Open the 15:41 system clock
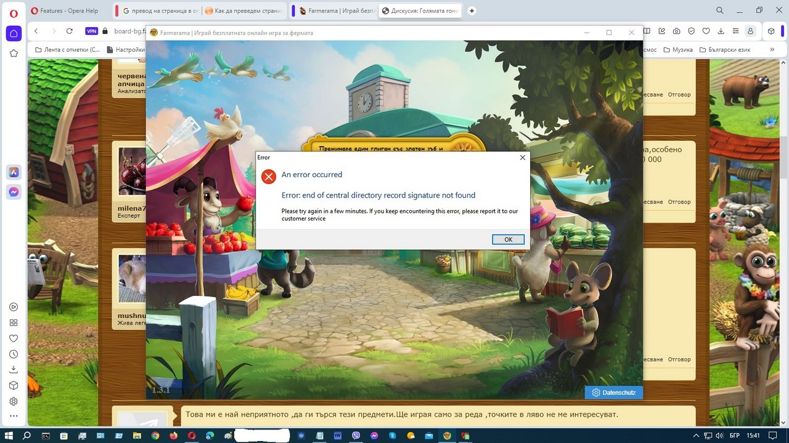789x443 pixels. point(753,435)
